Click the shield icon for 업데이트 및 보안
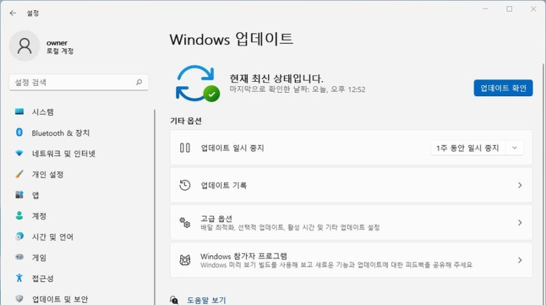 pos(20,299)
